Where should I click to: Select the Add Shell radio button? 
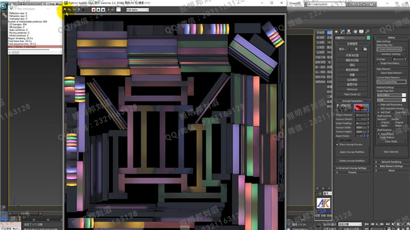(x=378, y=112)
